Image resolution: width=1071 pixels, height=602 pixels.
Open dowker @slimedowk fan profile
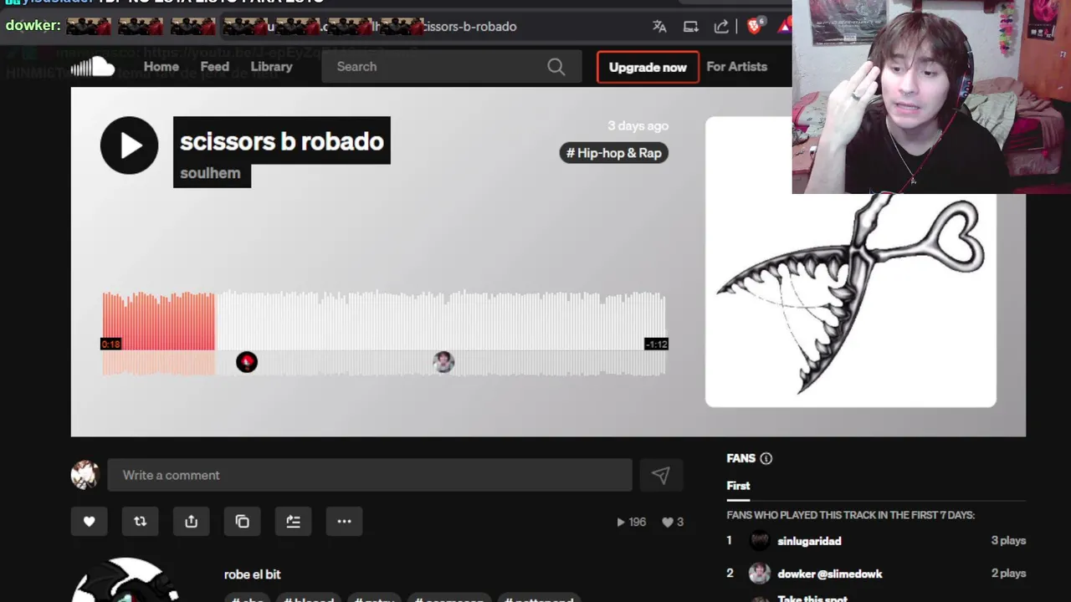(829, 574)
